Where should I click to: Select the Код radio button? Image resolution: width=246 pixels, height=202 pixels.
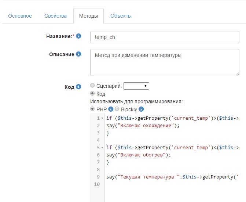point(92,94)
